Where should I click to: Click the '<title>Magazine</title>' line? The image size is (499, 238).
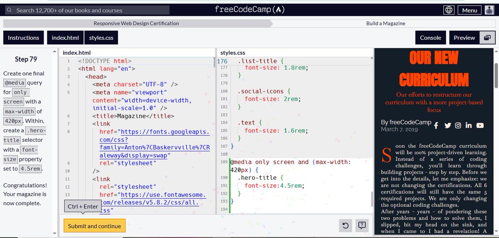click(x=133, y=116)
